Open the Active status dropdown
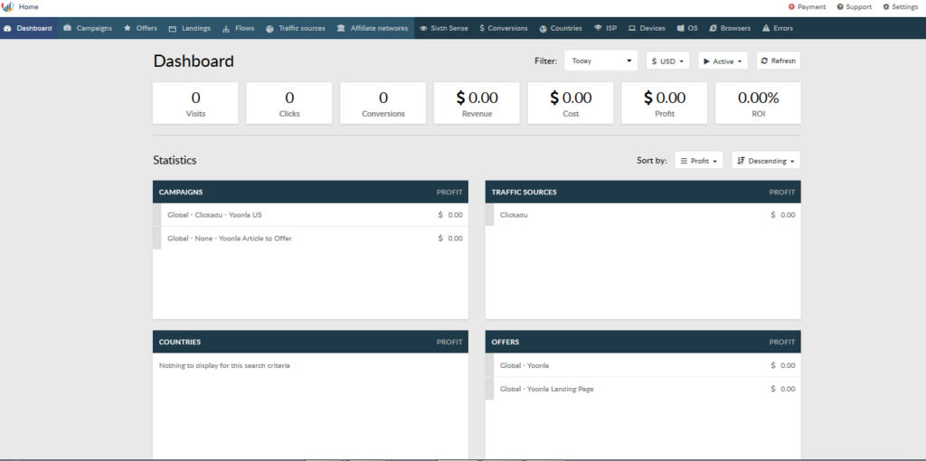This screenshot has height=461, width=926. coord(723,61)
